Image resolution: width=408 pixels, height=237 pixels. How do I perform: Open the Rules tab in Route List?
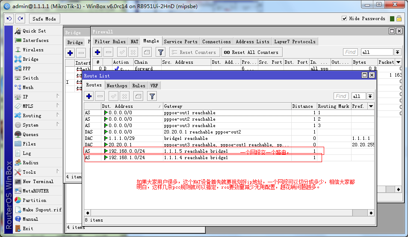[x=139, y=86]
